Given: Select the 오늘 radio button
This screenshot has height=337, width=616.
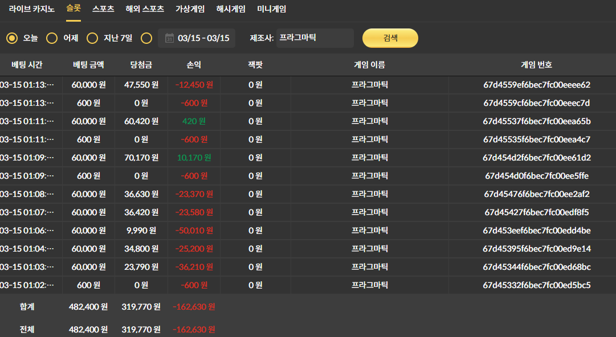Looking at the screenshot, I should [12, 38].
